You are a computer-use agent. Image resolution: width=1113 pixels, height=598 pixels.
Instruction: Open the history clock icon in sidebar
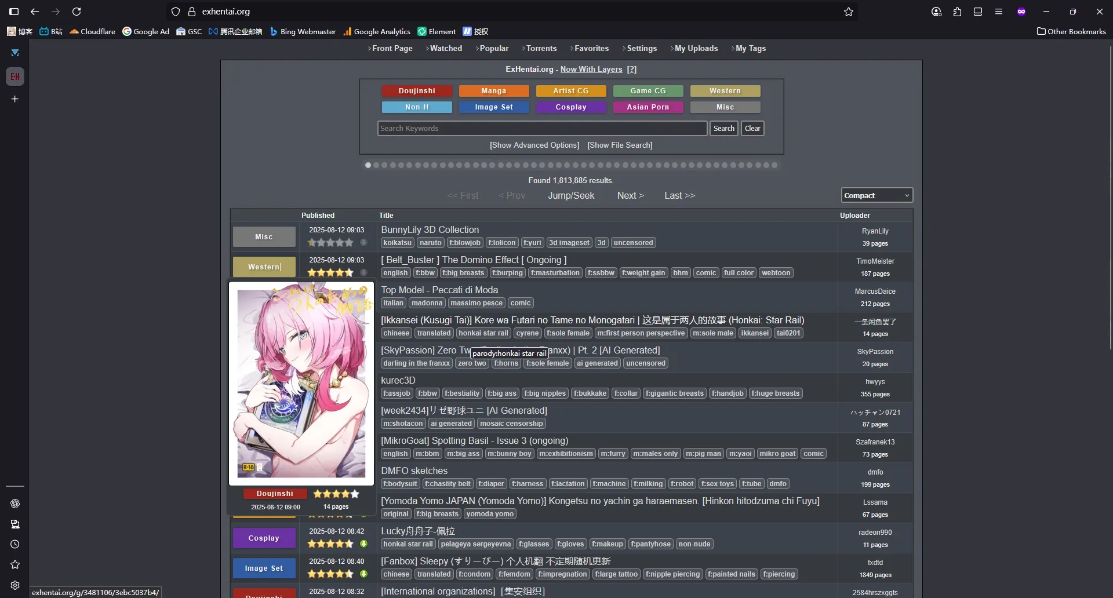point(15,544)
